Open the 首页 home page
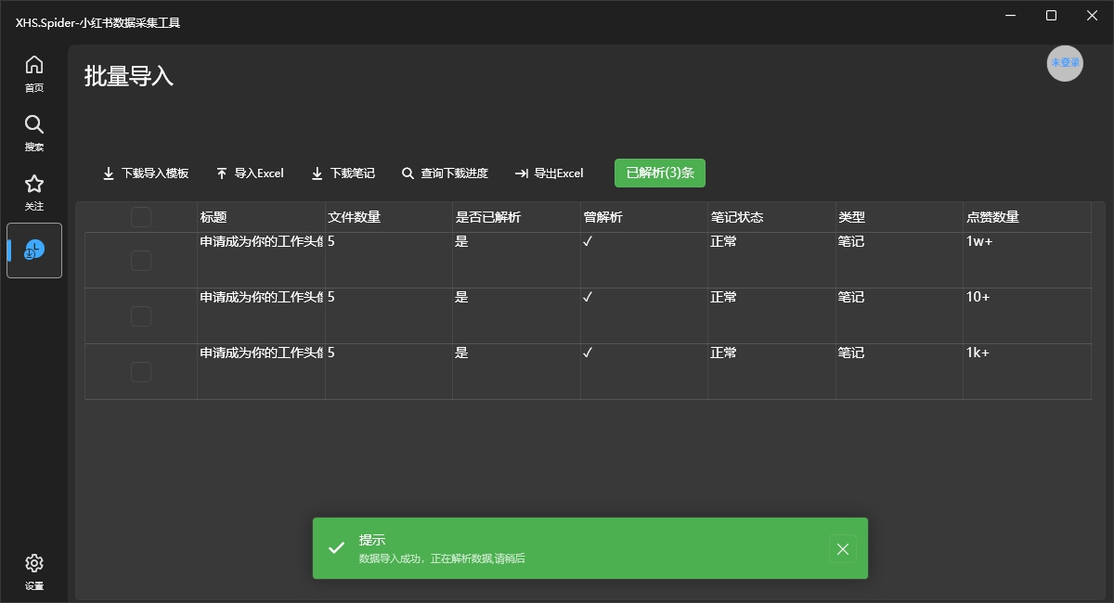This screenshot has height=603, width=1114. (x=34, y=73)
